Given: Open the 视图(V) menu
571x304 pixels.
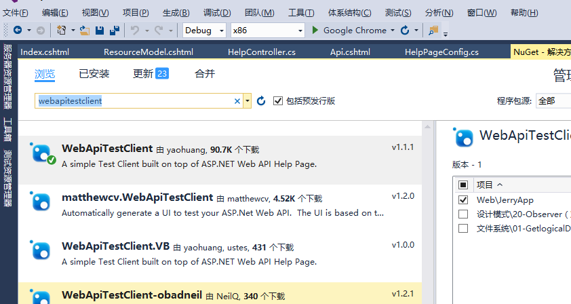Looking at the screenshot, I should pos(95,13).
